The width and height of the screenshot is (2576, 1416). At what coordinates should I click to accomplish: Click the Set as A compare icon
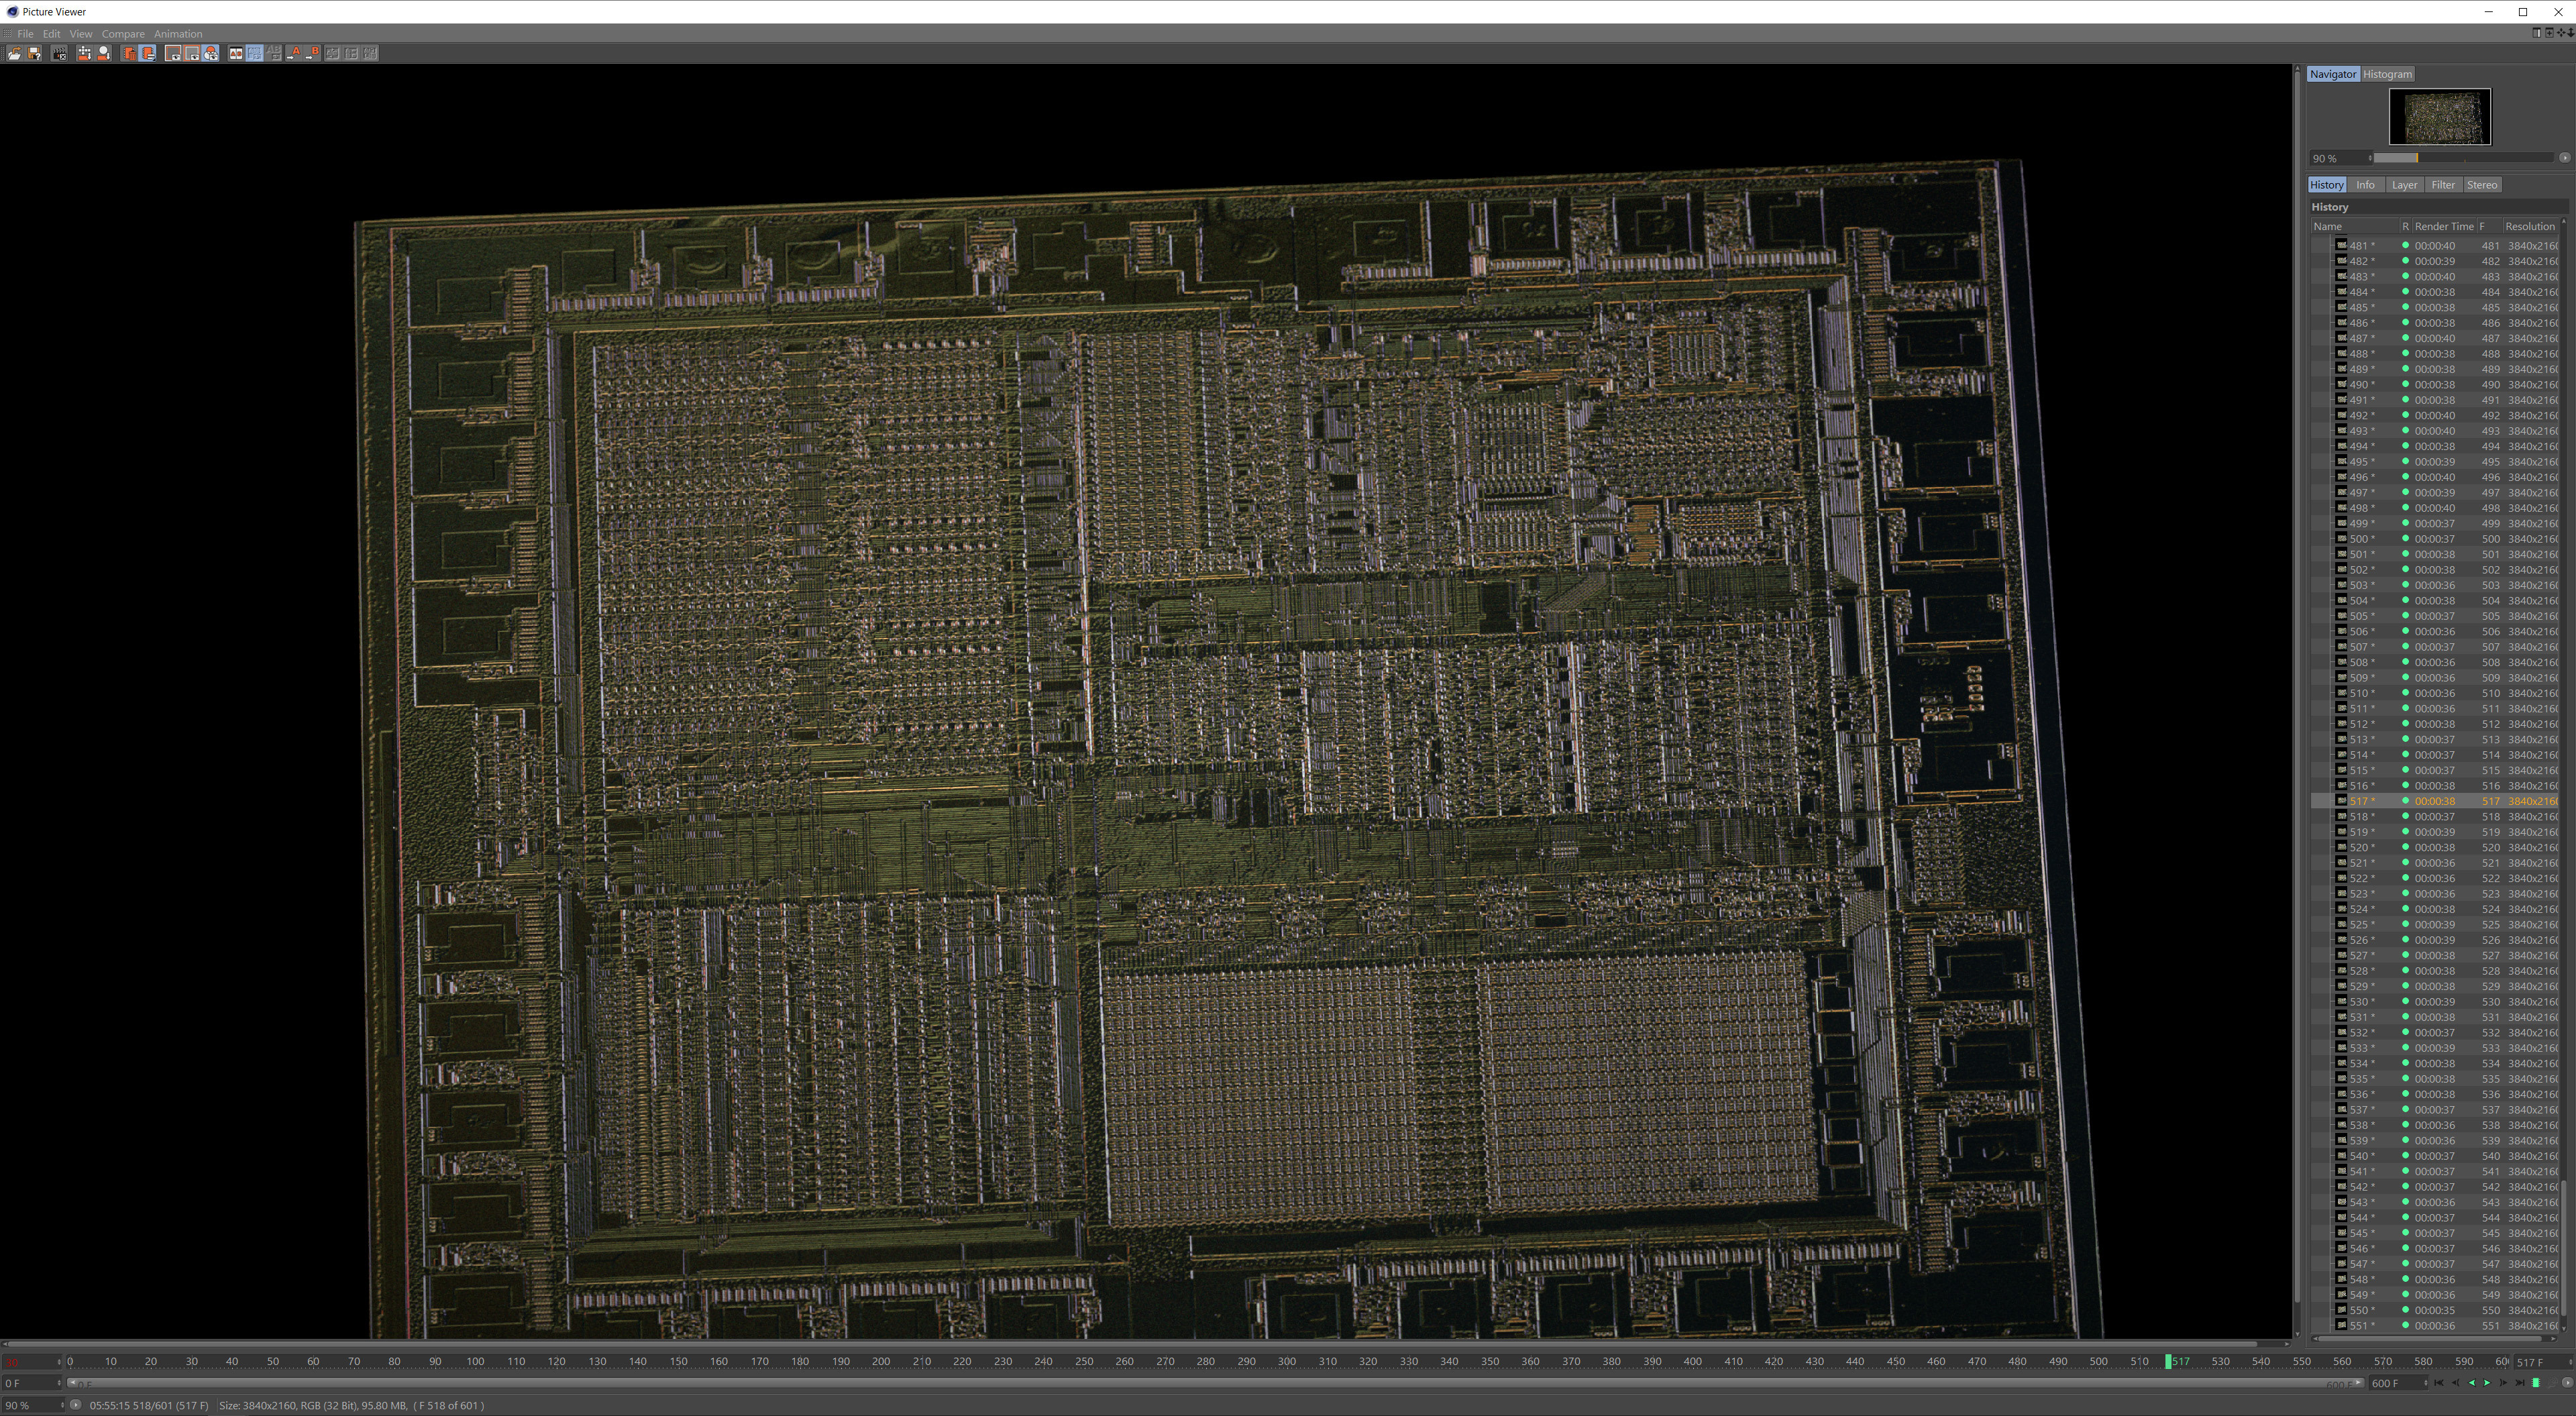(x=294, y=54)
